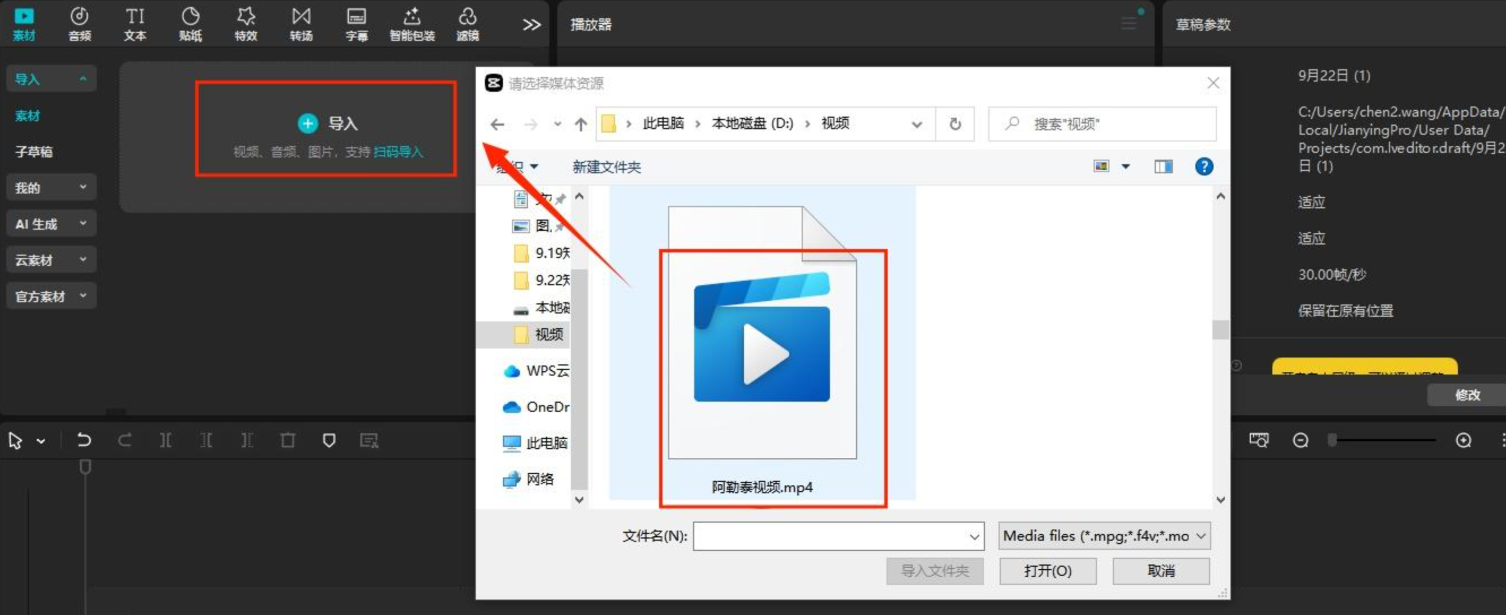Expand the AI 生成 sidebar section

pyautogui.click(x=50, y=224)
